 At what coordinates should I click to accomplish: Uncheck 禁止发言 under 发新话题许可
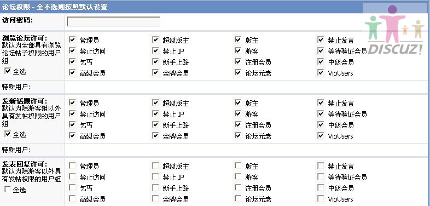click(x=321, y=102)
